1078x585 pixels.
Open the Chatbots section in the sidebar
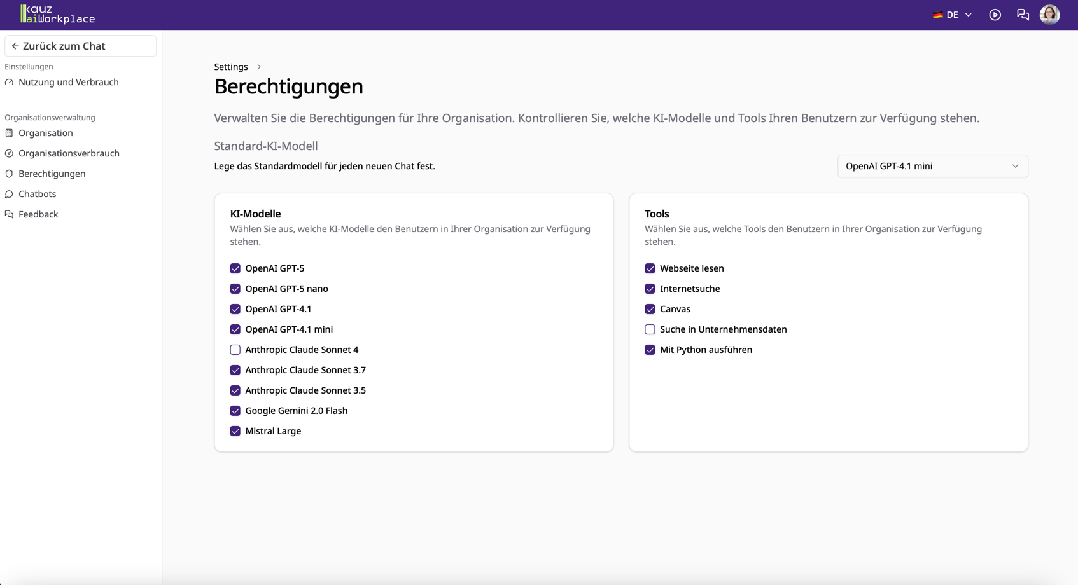click(x=37, y=194)
